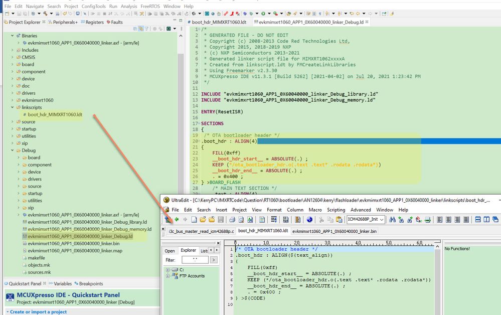
Task: Click the UltraEdit Find Next icon
Action: point(410,219)
